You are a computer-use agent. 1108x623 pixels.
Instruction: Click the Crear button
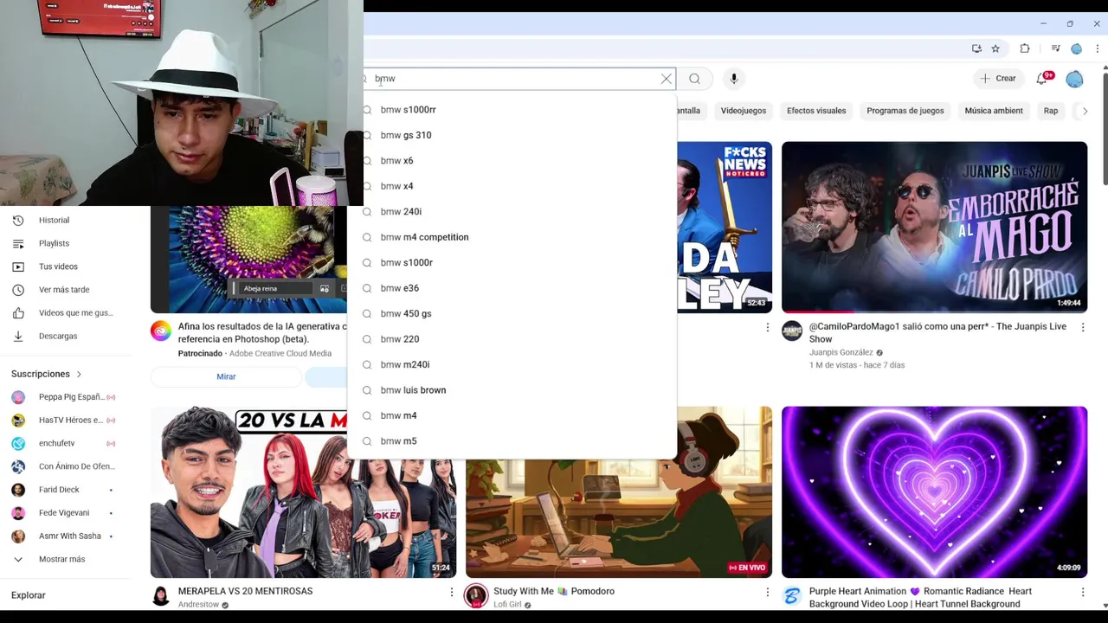pyautogui.click(x=997, y=79)
